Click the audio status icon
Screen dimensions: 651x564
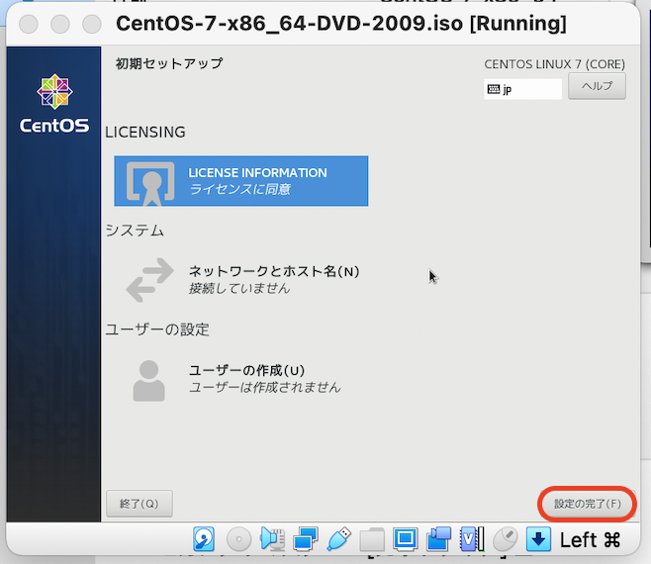tap(272, 539)
